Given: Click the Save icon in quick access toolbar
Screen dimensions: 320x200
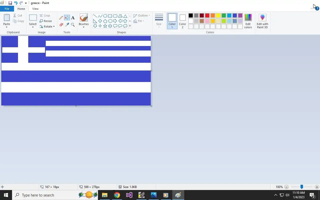Looking at the screenshot, I should (10, 3).
